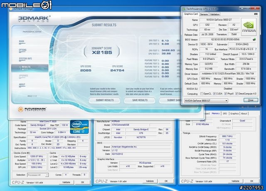Click the Driver Version field
266x191 pixels.
click(228, 74)
